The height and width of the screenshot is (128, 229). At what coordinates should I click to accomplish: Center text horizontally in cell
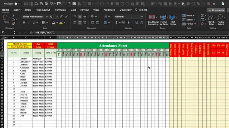80,23
